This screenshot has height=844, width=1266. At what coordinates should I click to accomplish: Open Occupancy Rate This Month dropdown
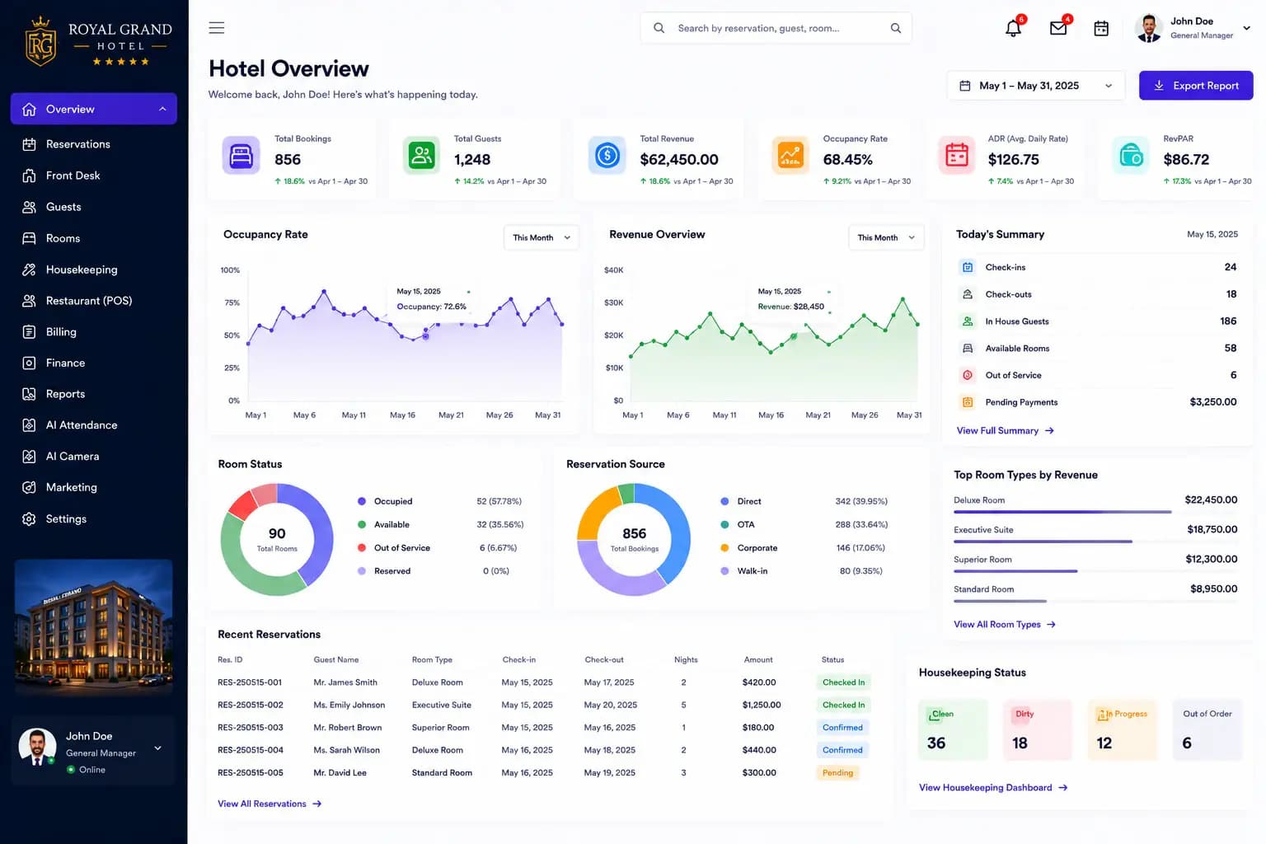click(x=542, y=237)
